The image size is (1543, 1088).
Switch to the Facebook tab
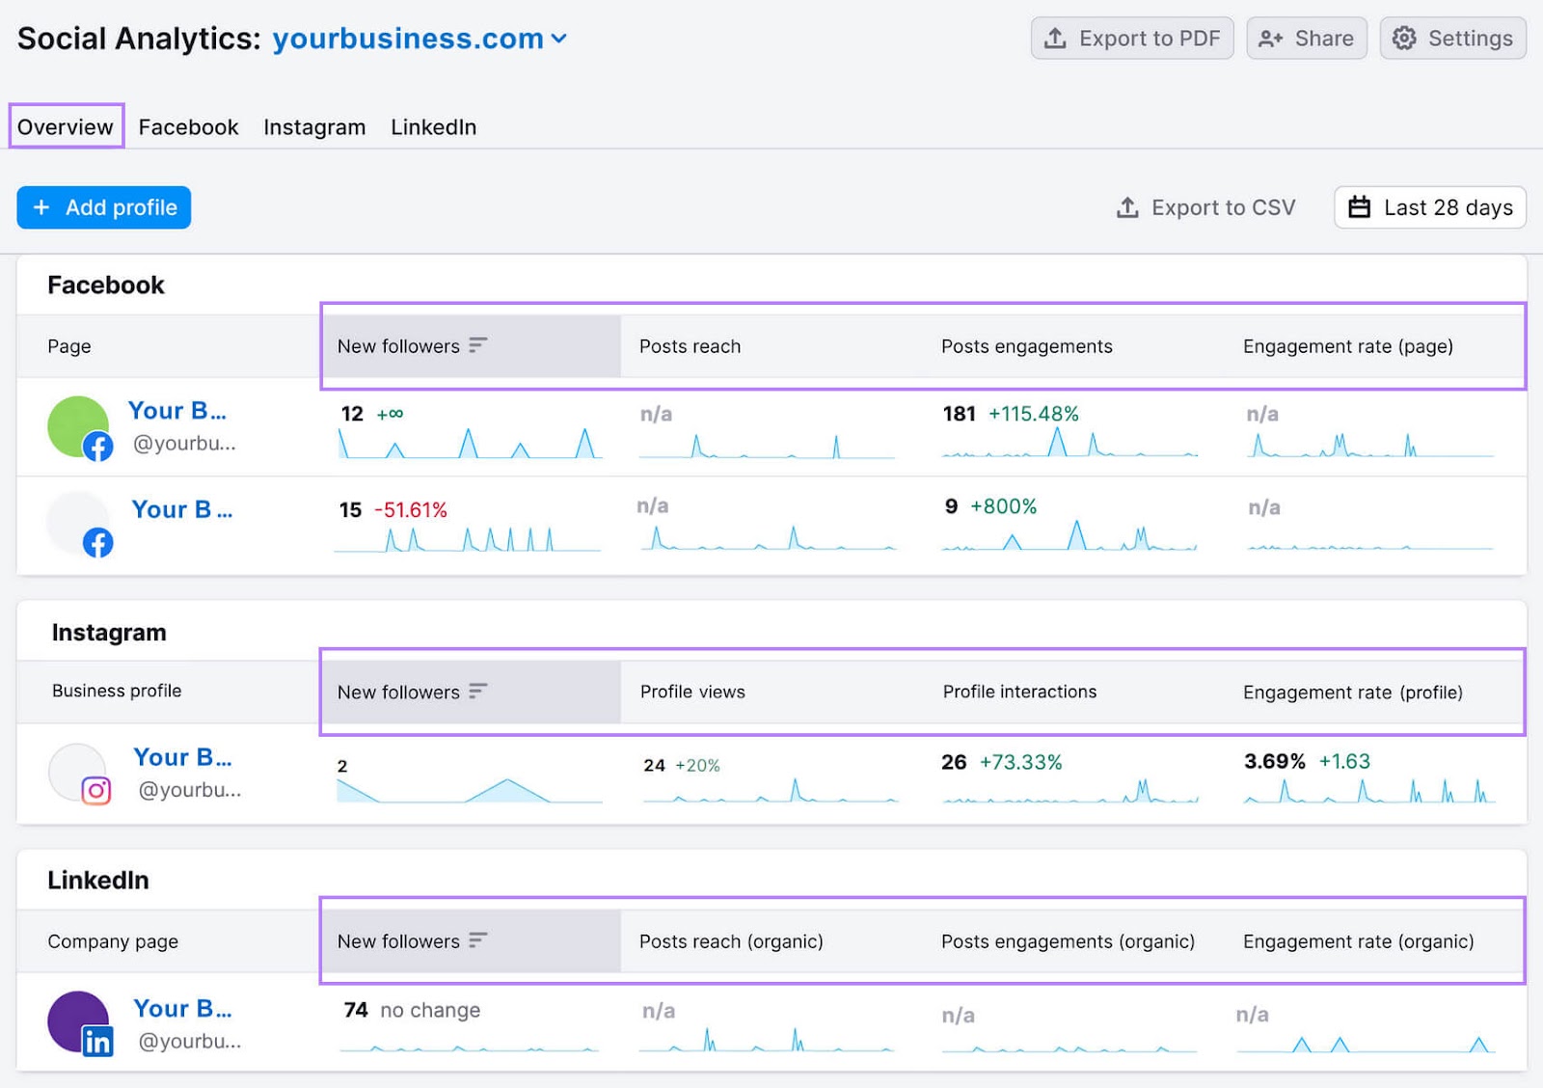click(x=187, y=126)
